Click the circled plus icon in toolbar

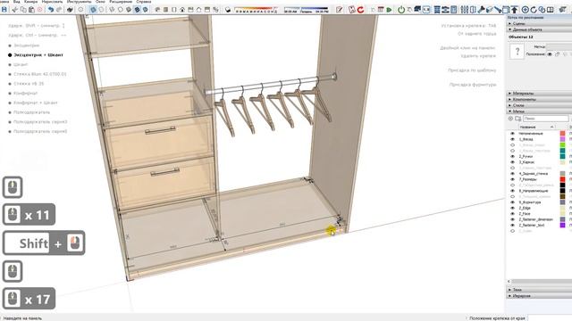click(525, 10)
